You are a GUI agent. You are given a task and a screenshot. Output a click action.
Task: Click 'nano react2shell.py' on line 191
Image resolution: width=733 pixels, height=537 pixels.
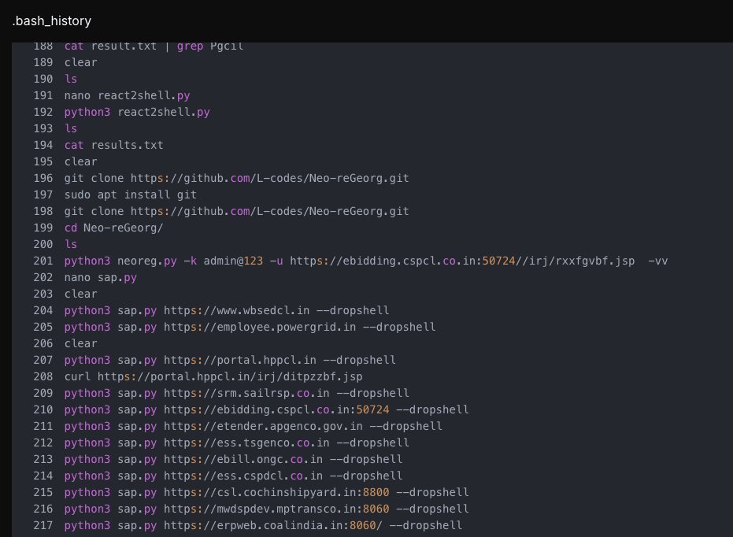tap(128, 95)
